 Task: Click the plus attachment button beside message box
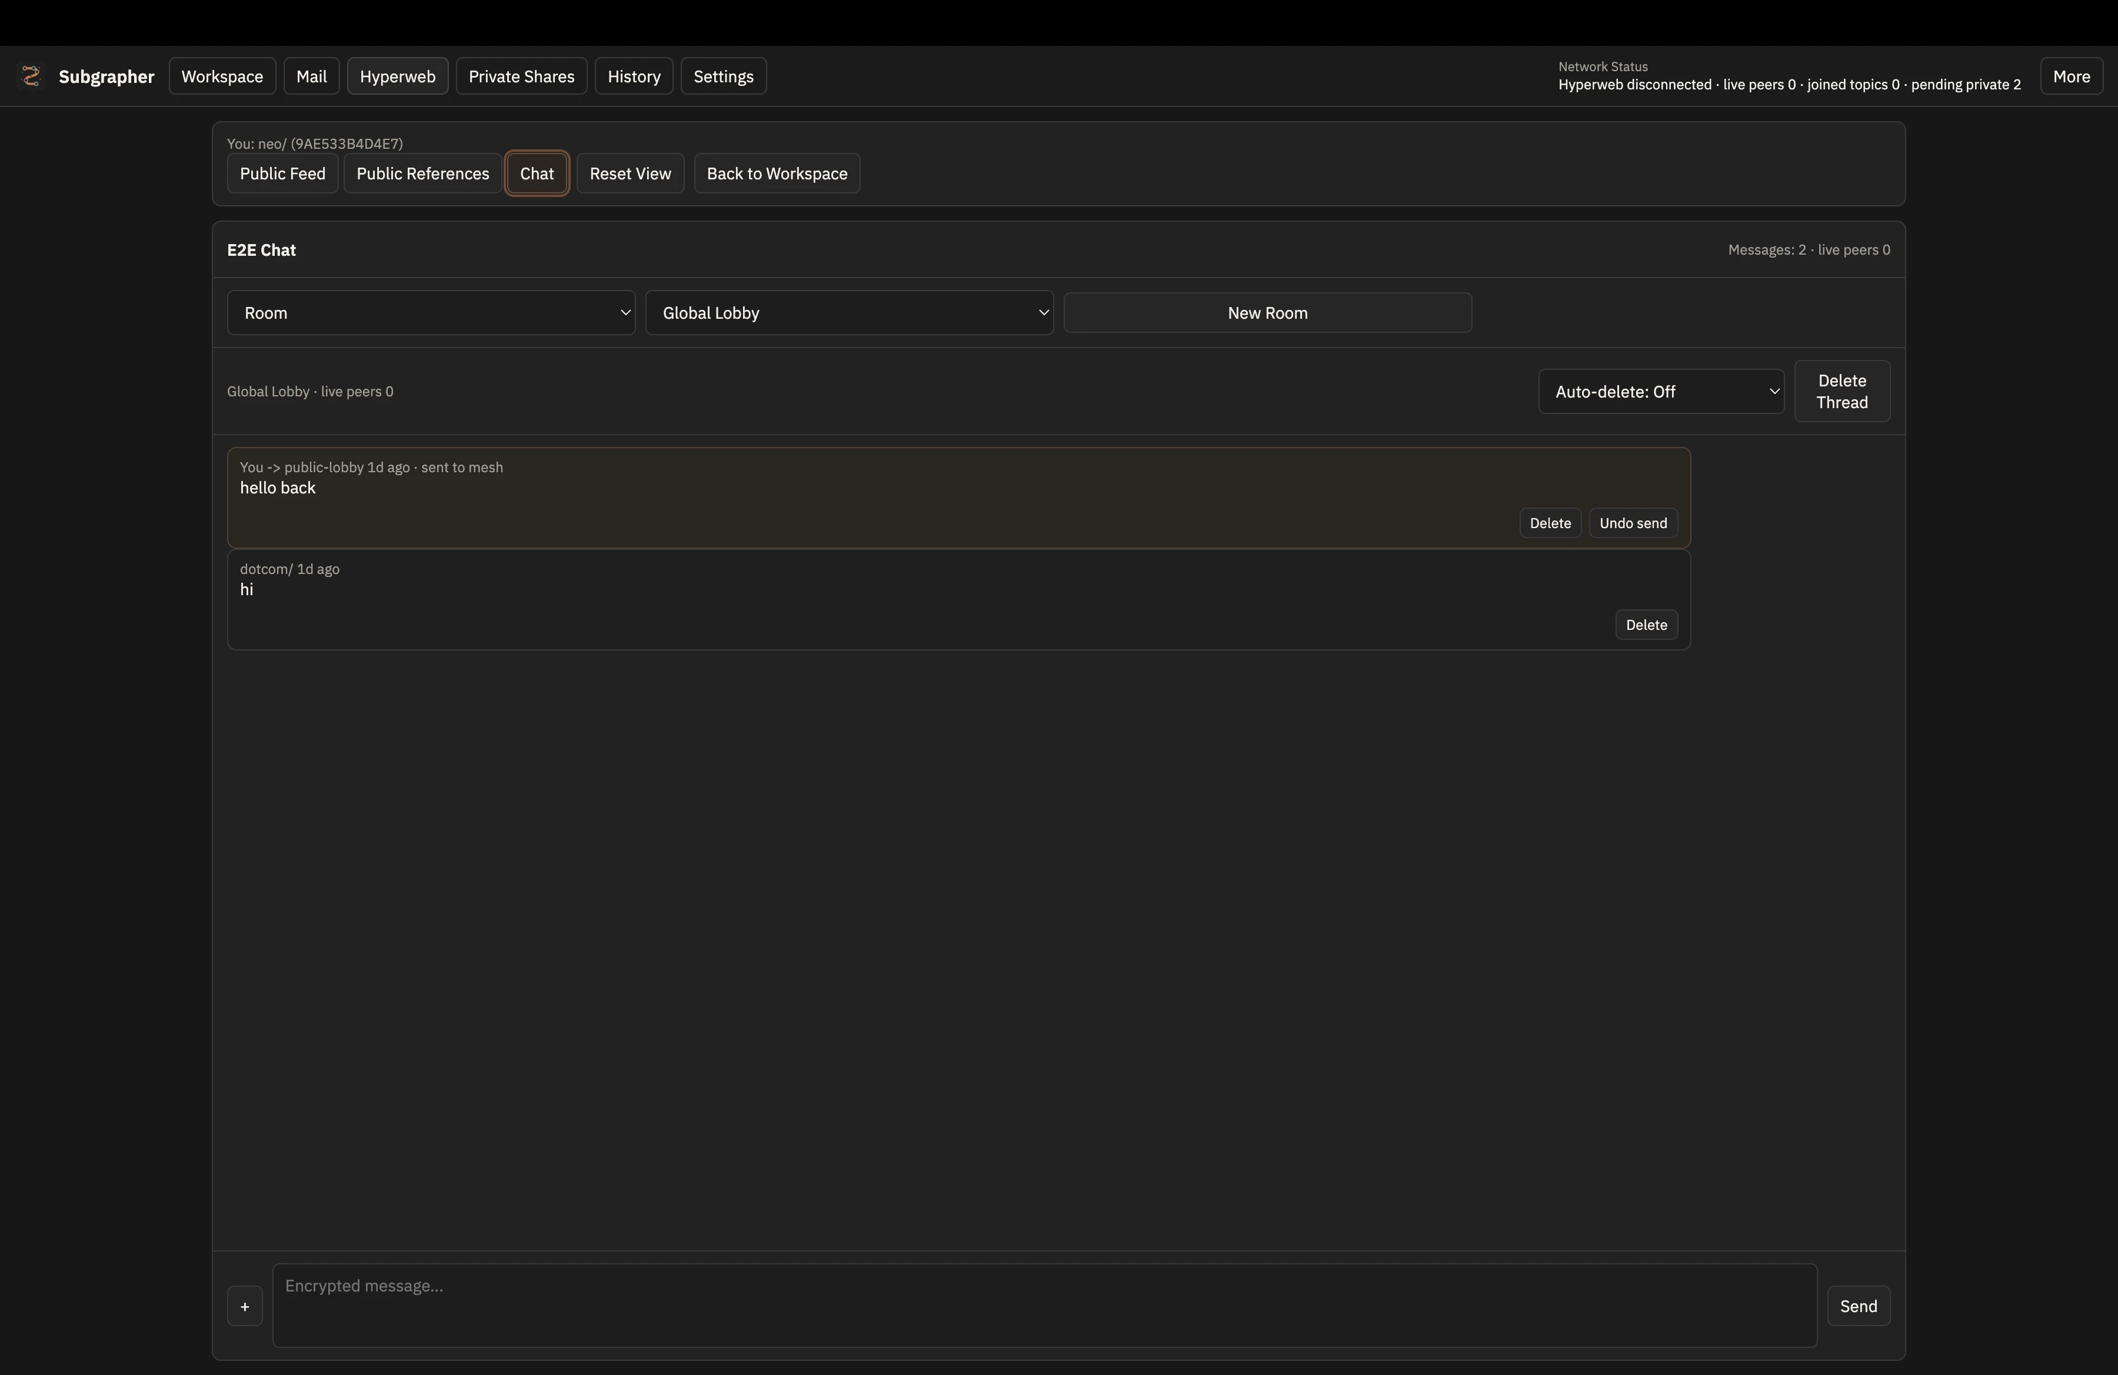point(244,1306)
